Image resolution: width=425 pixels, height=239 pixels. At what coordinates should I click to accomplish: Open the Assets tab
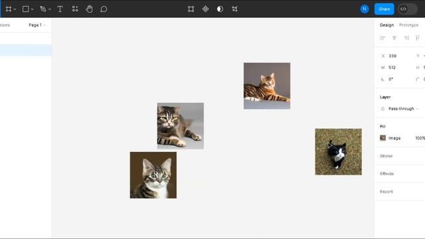click(x=5, y=25)
